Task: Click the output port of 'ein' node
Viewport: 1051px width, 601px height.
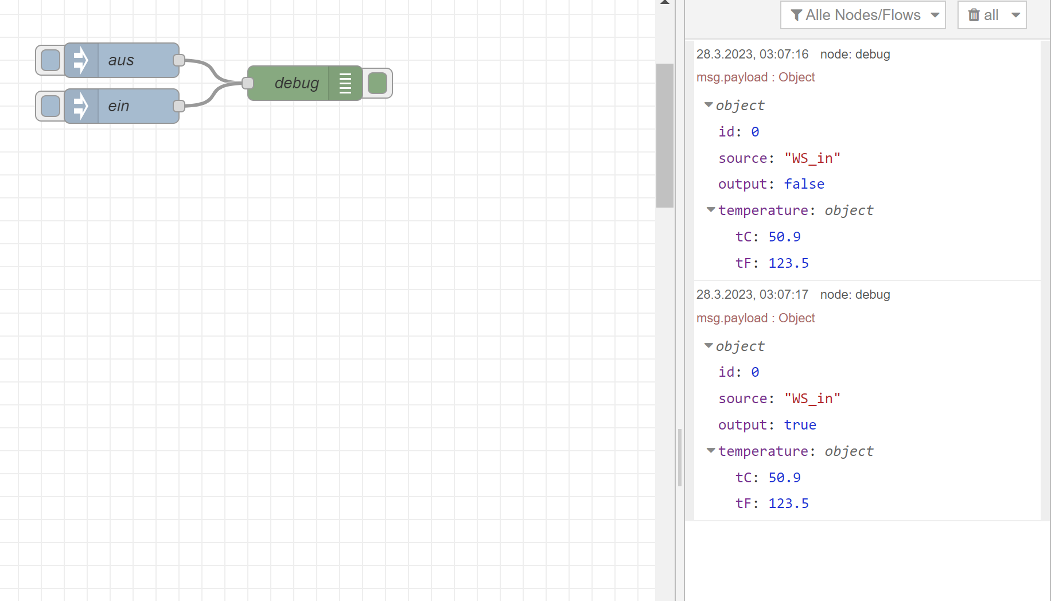Action: [179, 106]
